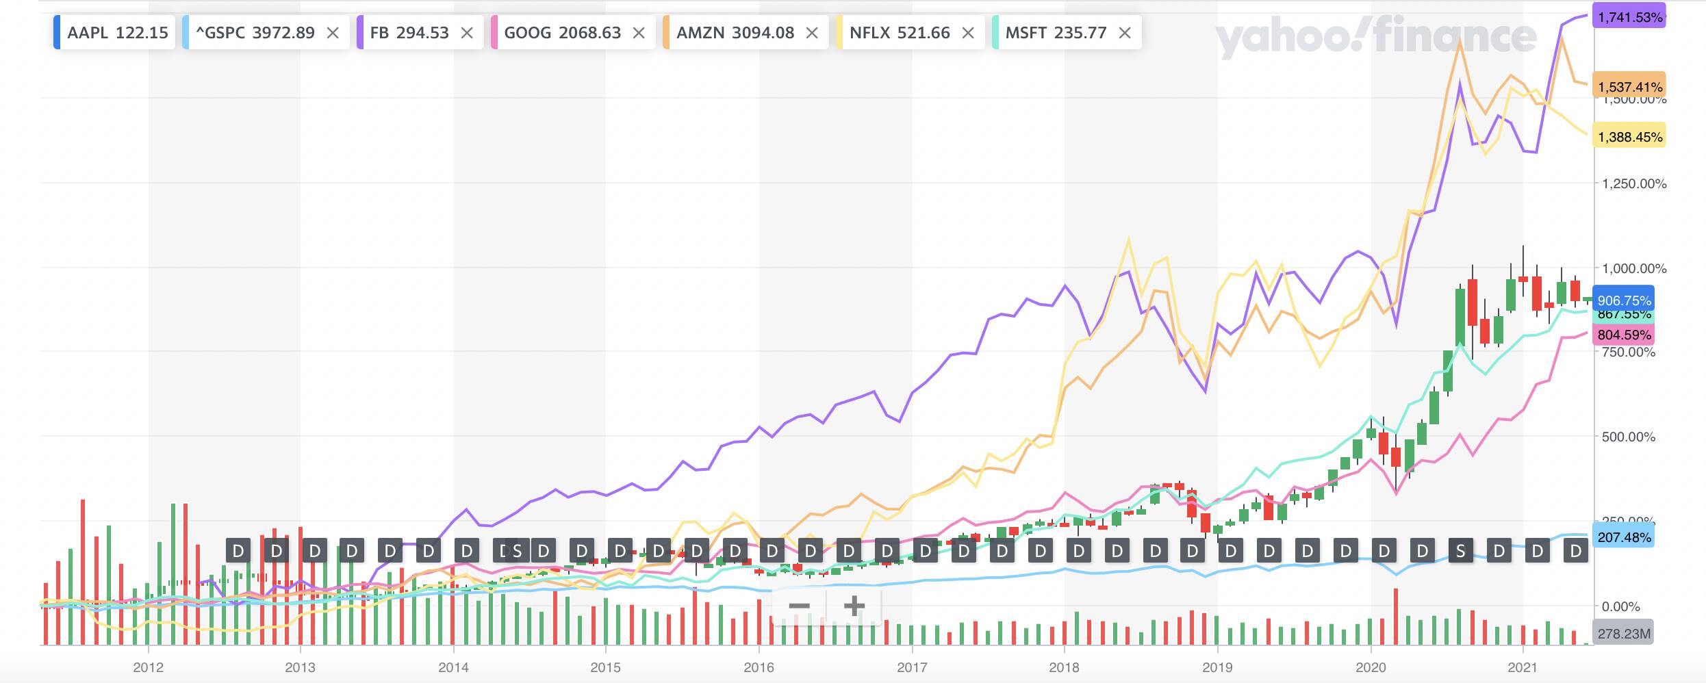Click the orange 1,537.41% AMZN value tag
Viewport: 1706px width, 683px height.
tap(1629, 87)
